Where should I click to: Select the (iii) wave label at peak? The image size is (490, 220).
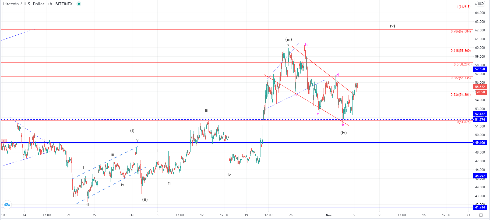pyautogui.click(x=288, y=39)
